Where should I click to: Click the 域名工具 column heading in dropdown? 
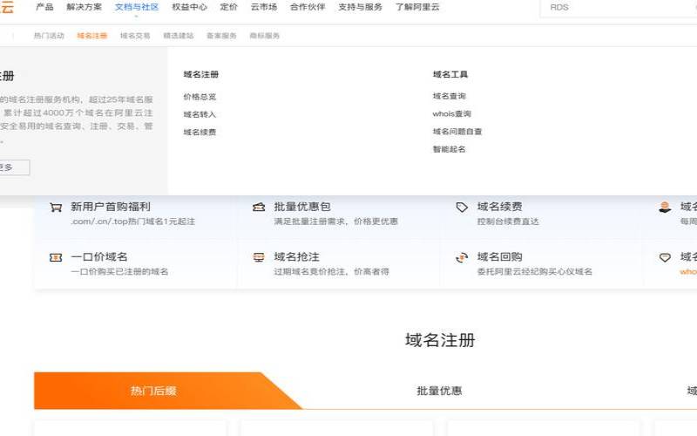point(450,74)
